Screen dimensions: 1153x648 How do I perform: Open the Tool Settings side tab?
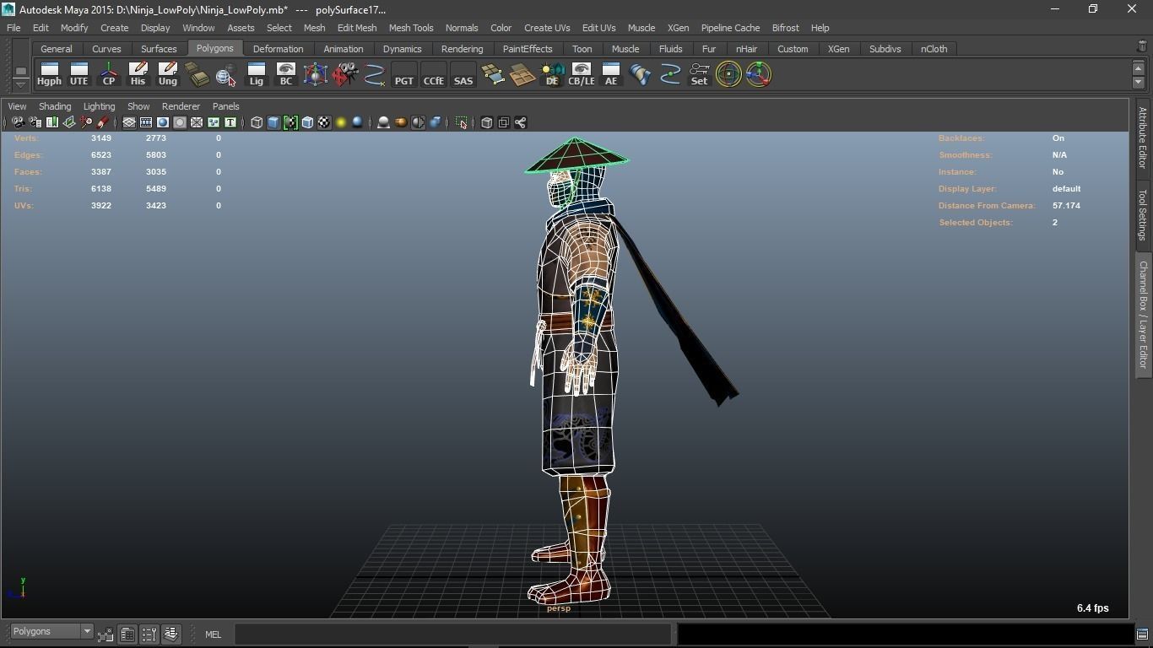click(1142, 214)
